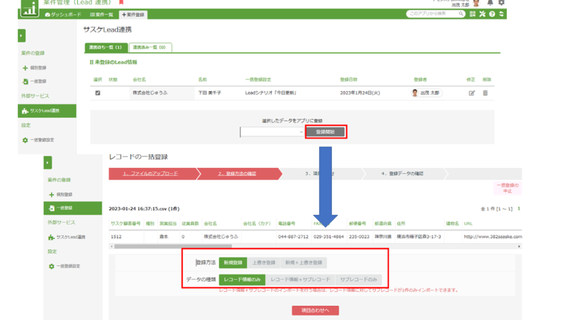
Task: Choose レコード情報+サブレコード data type
Action: pos(300,280)
